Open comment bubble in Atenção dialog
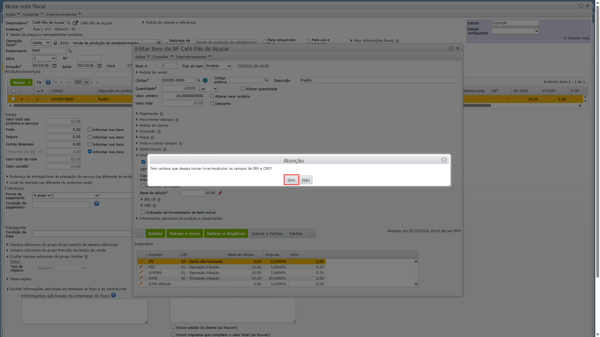The width and height of the screenshot is (600, 337). [444, 160]
